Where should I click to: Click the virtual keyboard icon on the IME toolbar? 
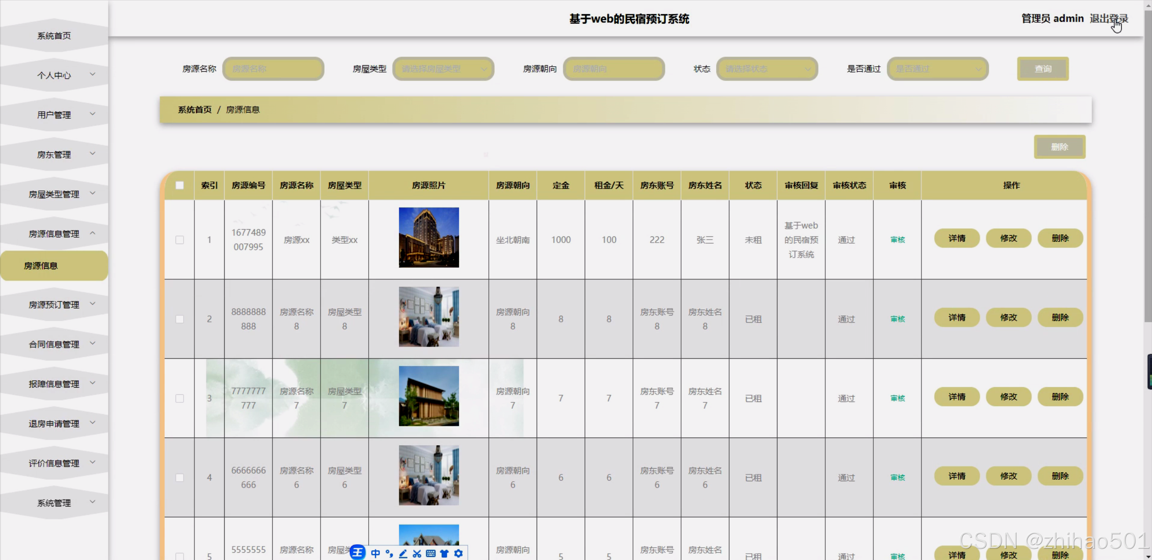(430, 553)
